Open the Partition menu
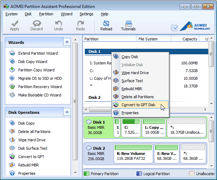 tap(46, 14)
